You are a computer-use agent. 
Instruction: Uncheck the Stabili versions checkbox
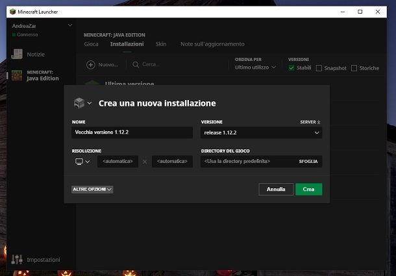tap(291, 68)
